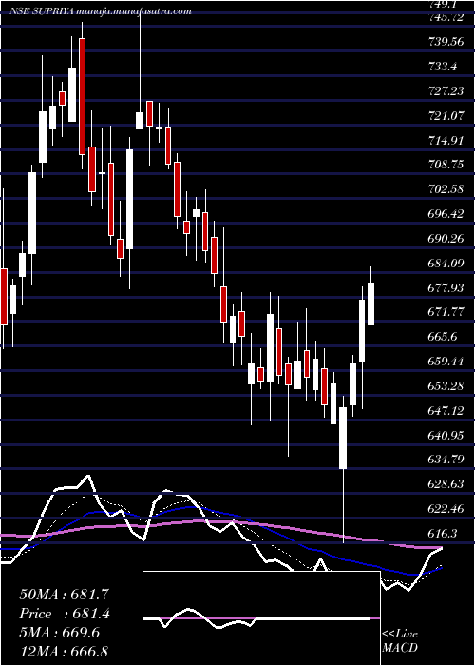Select the 665.6 price axis label
This screenshot has height=666, width=475.
444,337
